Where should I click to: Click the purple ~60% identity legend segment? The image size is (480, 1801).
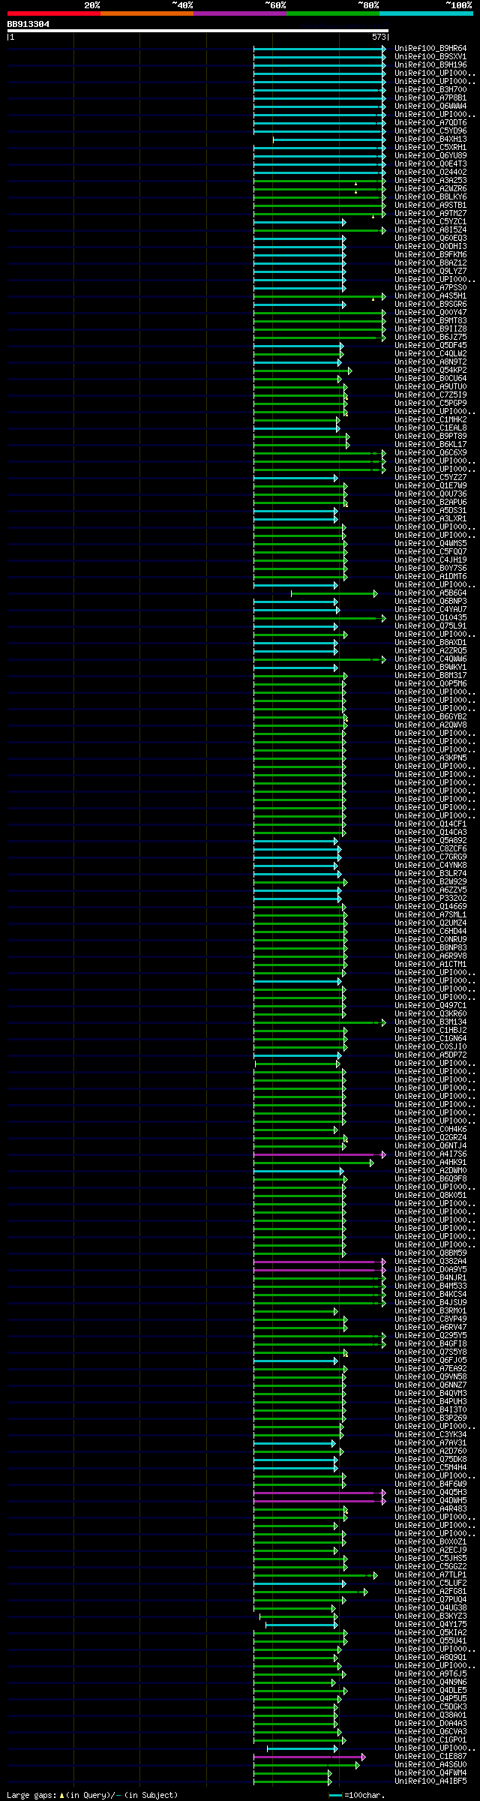coord(240,13)
